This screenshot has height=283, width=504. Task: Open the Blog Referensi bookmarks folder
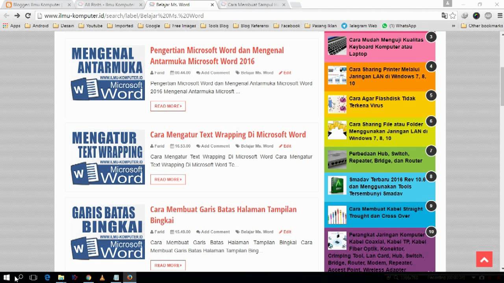pos(251,26)
